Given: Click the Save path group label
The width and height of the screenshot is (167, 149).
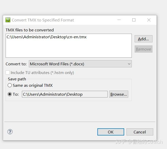Looking at the screenshot, I should pos(17,79).
